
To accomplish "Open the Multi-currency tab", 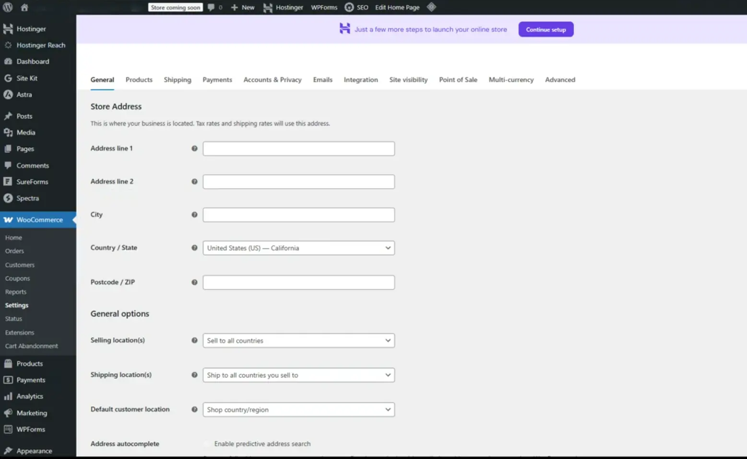I will point(511,80).
